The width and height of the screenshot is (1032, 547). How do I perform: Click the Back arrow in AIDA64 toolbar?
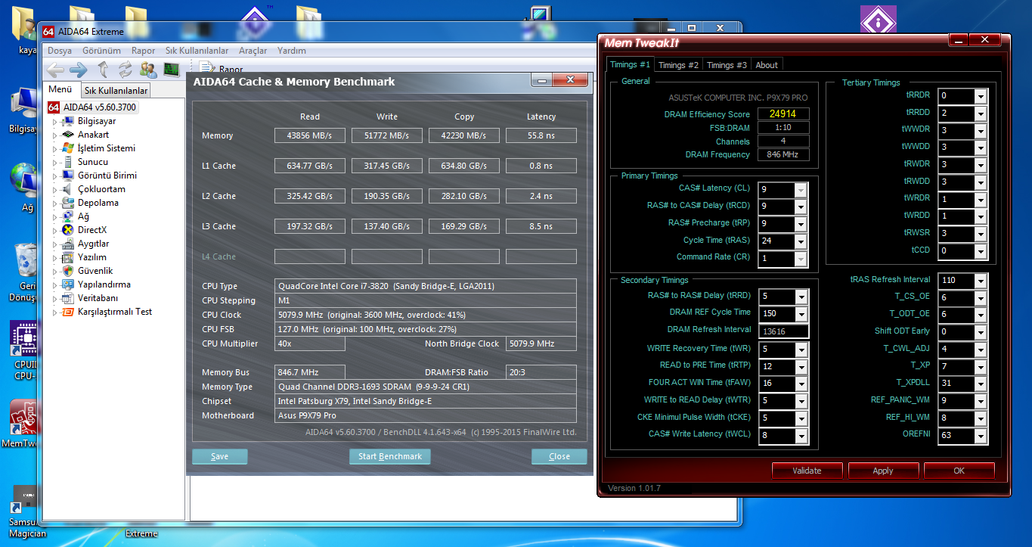(x=55, y=70)
